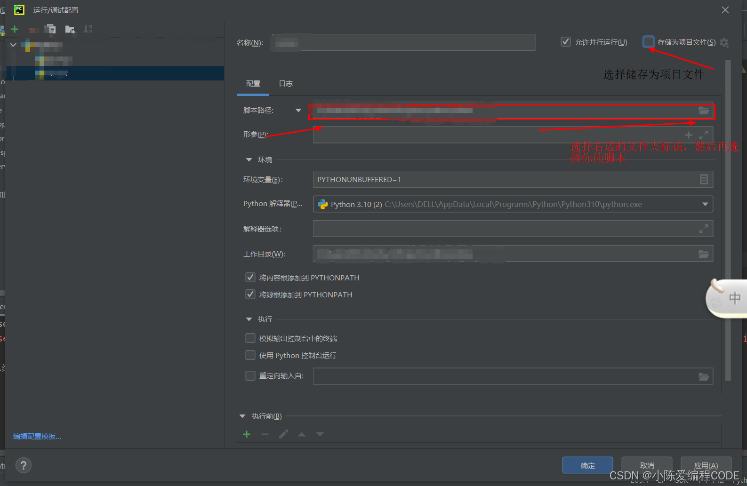Move before-launch task up
This screenshot has height=486, width=747.
tap(302, 434)
